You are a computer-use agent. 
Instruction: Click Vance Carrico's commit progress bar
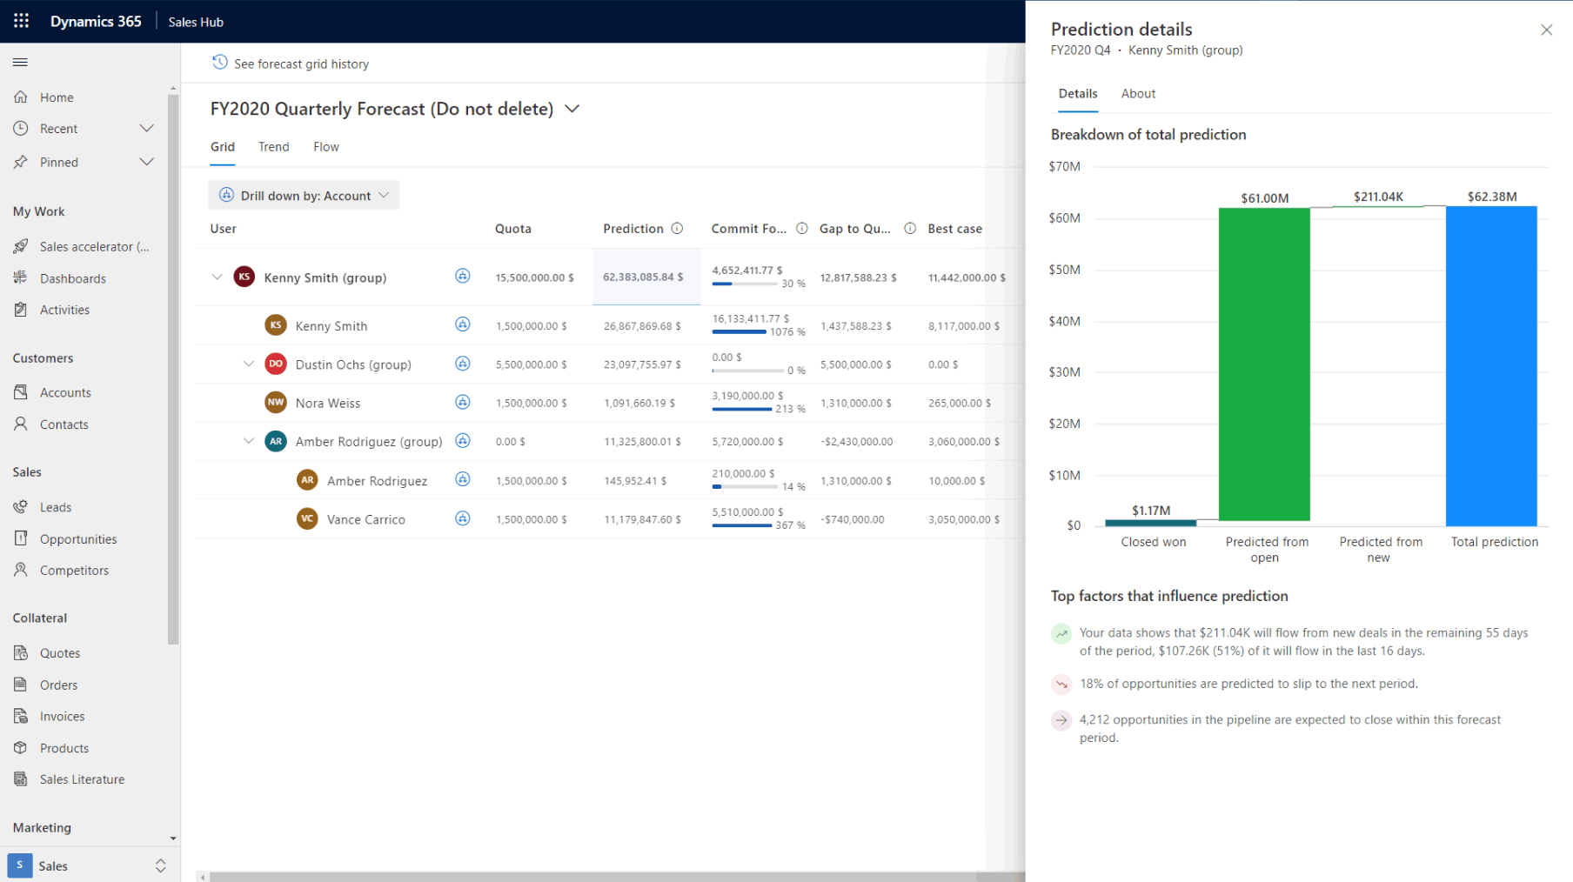[x=744, y=526]
